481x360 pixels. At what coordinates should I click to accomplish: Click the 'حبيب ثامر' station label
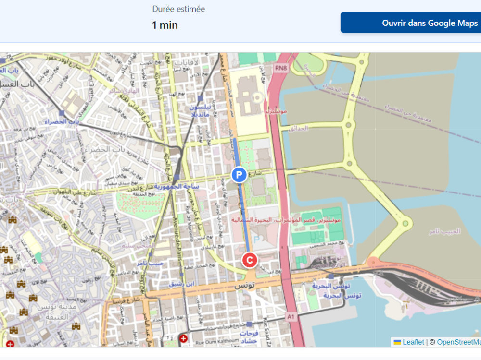(x=150, y=263)
